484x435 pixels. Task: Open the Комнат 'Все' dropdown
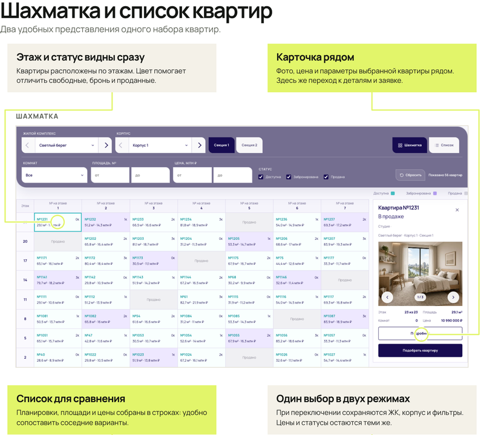coord(54,175)
